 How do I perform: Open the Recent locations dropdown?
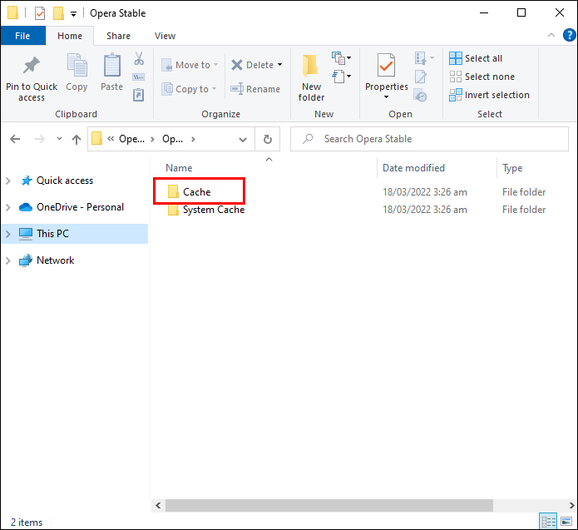click(x=59, y=139)
